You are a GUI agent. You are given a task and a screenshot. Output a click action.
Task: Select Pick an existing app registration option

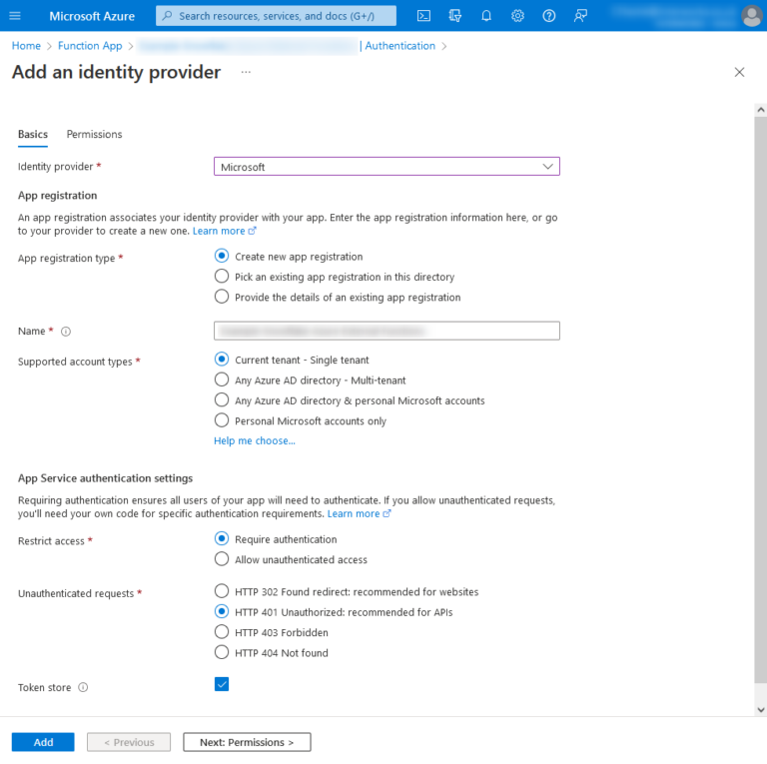222,277
